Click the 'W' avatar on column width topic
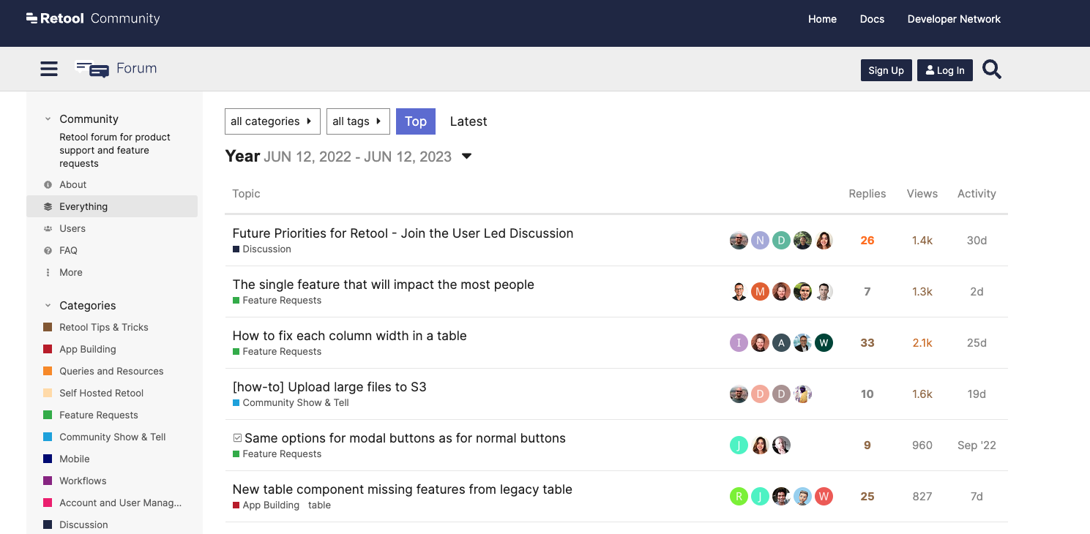 (x=824, y=342)
